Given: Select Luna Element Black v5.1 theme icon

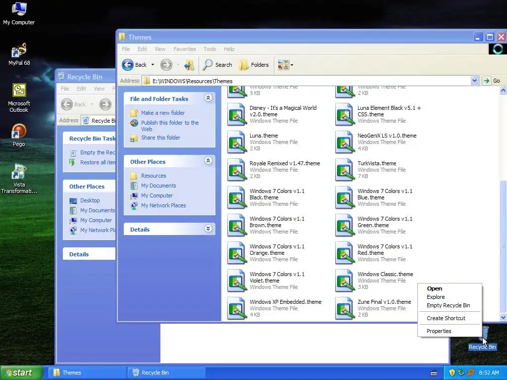Looking at the screenshot, I should (345, 114).
